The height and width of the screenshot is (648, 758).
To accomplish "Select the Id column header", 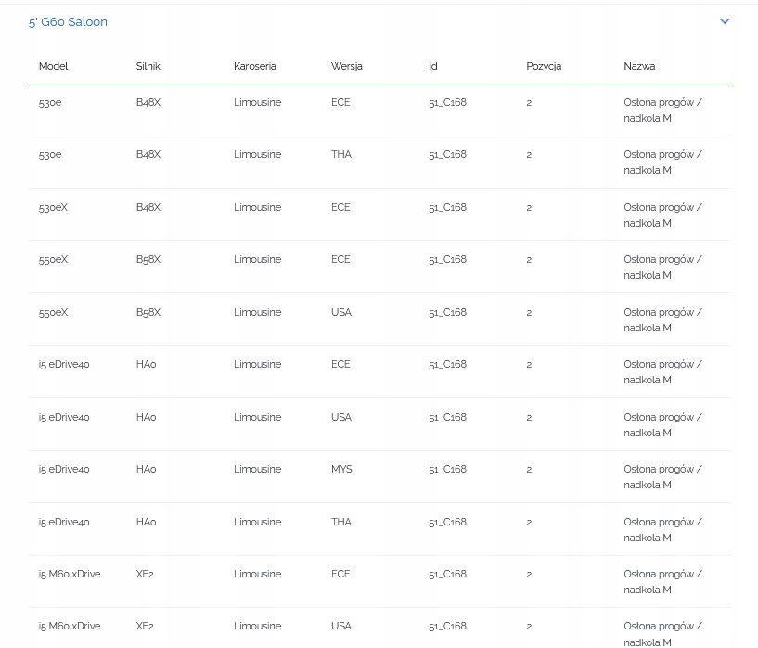I will (433, 66).
